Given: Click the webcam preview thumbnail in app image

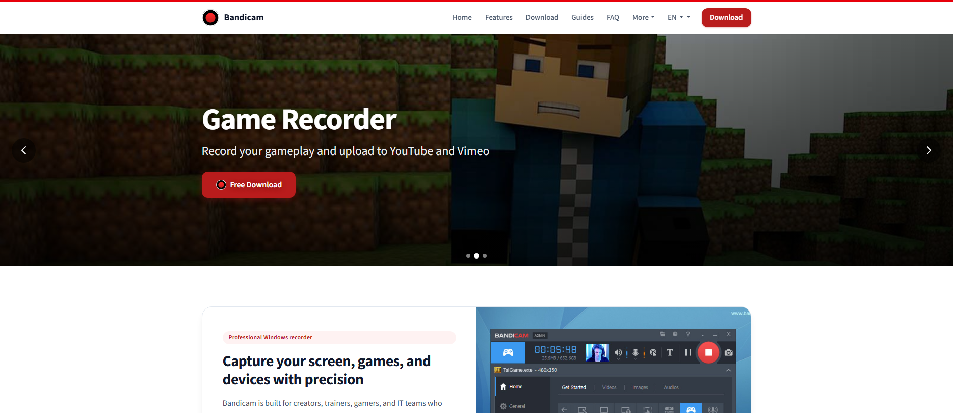Looking at the screenshot, I should pyautogui.click(x=597, y=352).
